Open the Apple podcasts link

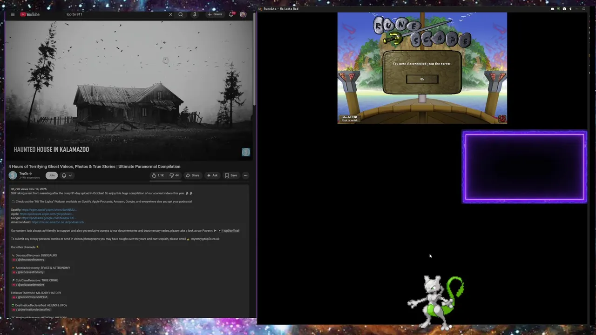tap(46, 214)
